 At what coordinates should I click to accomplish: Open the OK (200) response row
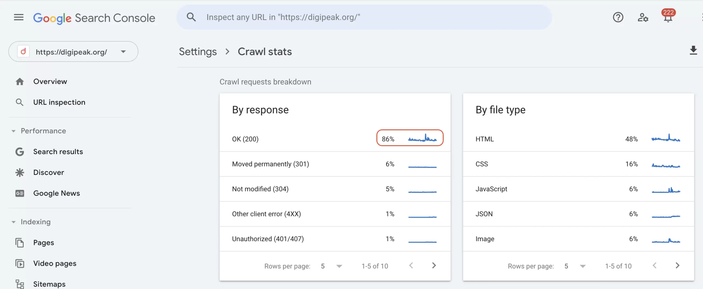[x=335, y=139]
